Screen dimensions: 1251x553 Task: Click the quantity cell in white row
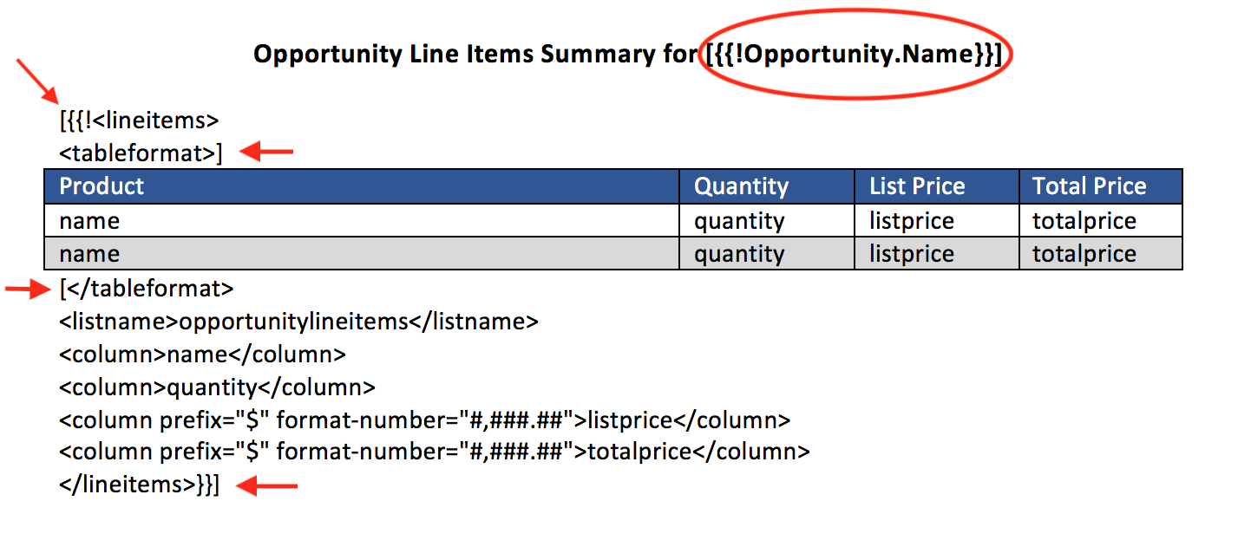pos(739,221)
